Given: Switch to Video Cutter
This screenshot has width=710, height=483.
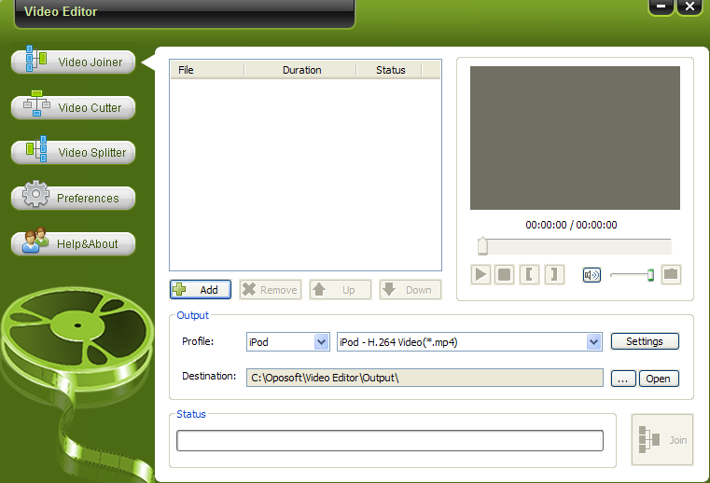Looking at the screenshot, I should (74, 108).
